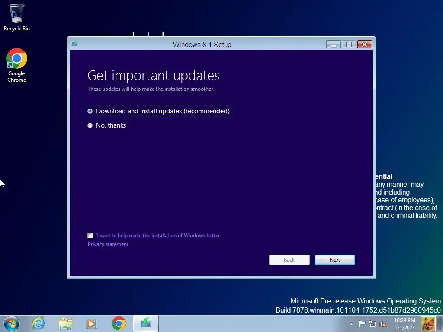Click the network tray icon
This screenshot has height=332, width=443.
pos(372,324)
